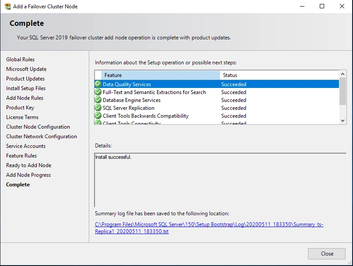Click the setup installer icon in the title bar
Screen dimensions: 353x266
(x=7, y=6)
